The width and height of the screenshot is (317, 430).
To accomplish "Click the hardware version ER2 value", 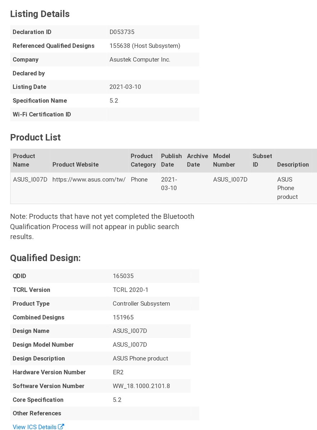I will pyautogui.click(x=118, y=372).
